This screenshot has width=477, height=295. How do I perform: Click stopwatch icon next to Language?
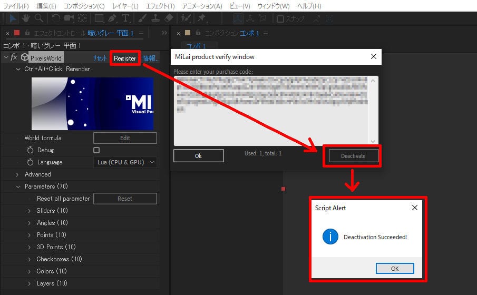[x=30, y=162]
